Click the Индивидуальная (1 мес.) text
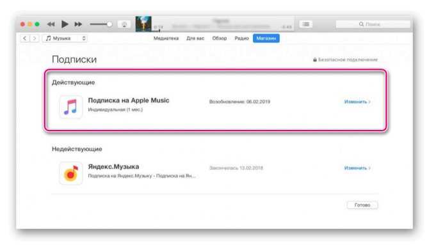 (x=115, y=109)
